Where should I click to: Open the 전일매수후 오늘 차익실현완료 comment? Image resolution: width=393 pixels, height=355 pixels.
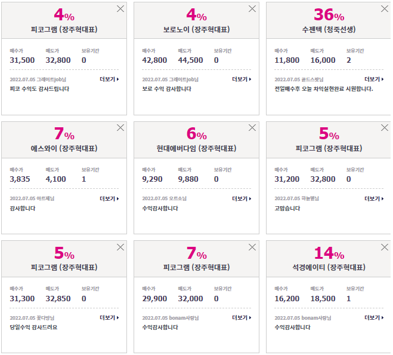(x=324, y=88)
